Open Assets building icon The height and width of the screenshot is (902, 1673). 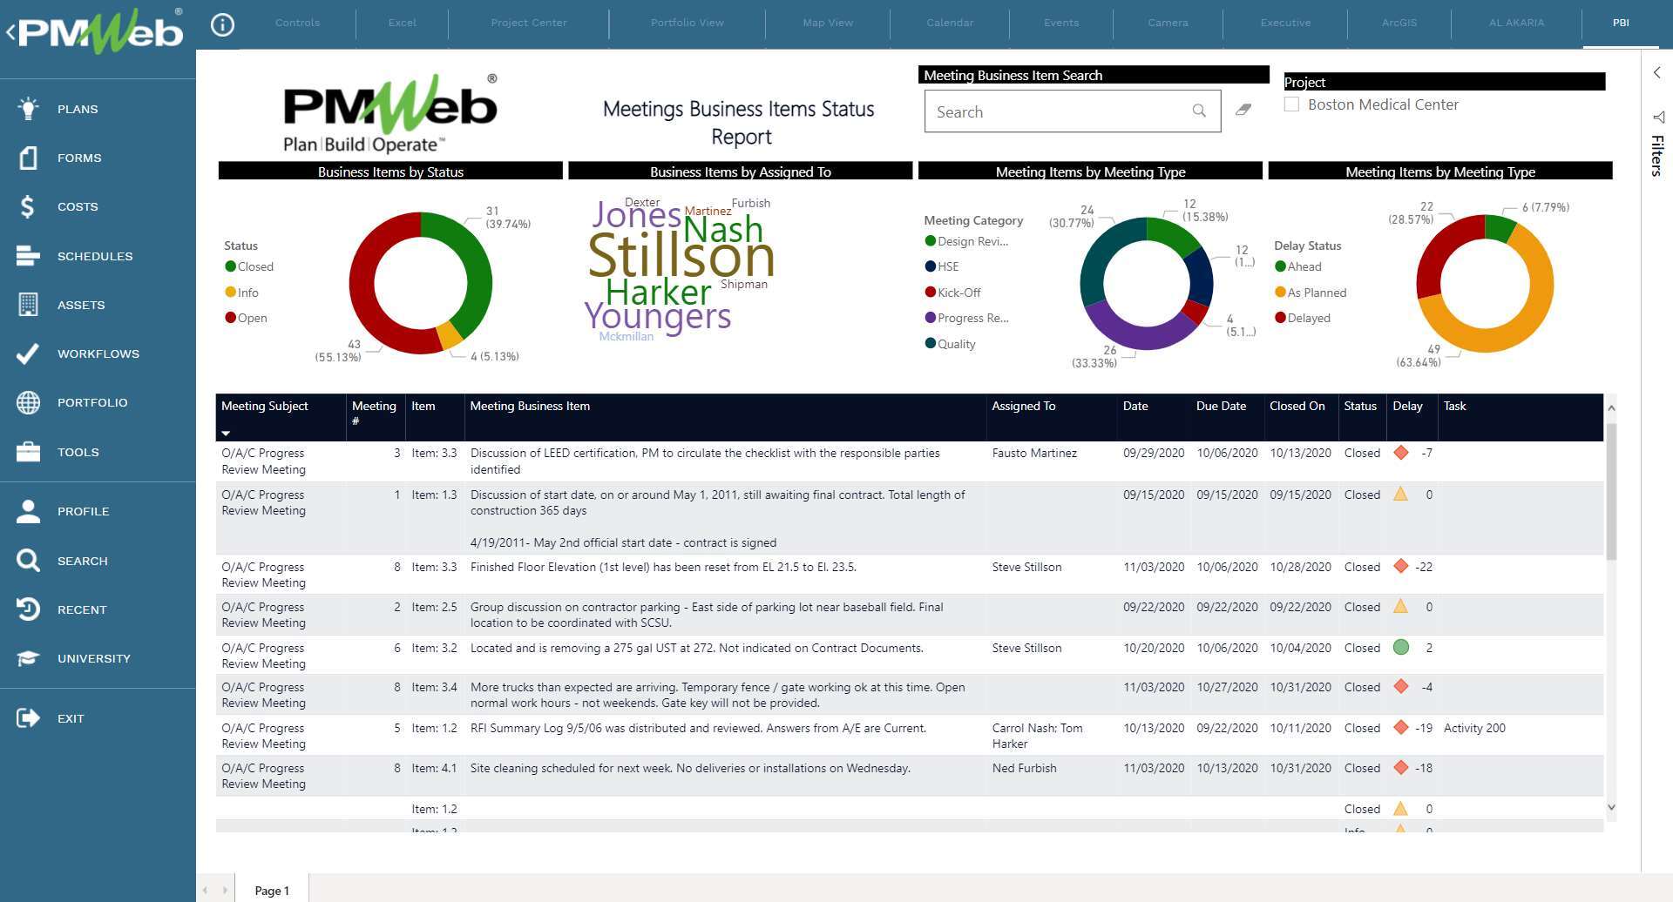point(28,305)
